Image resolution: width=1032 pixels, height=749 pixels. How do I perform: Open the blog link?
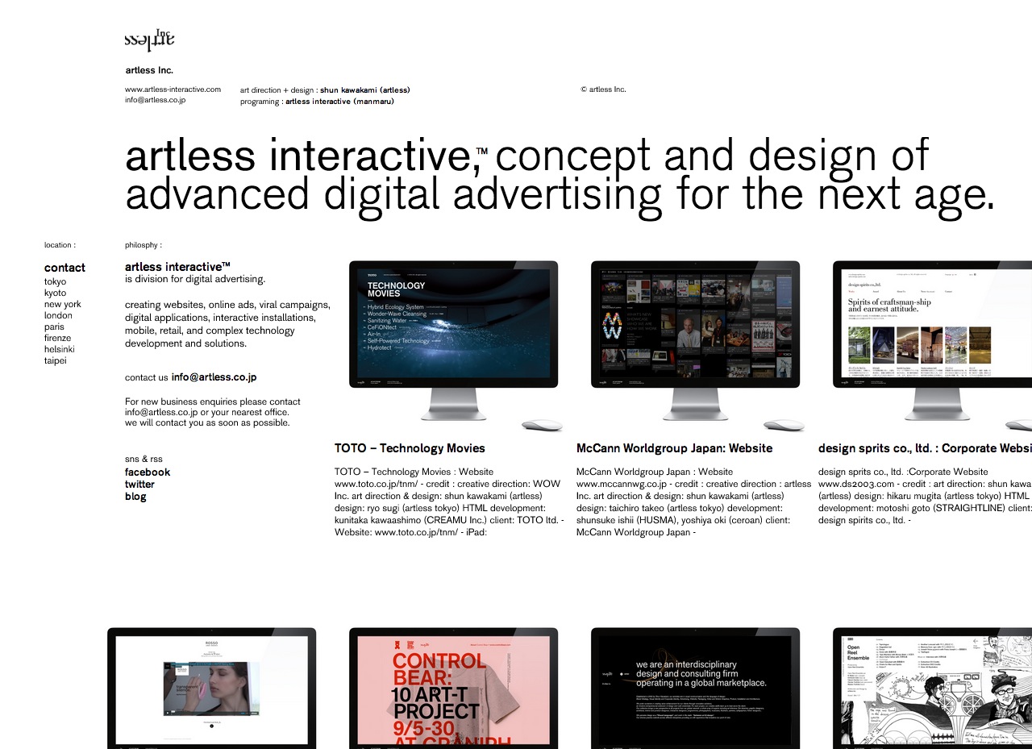coord(135,497)
